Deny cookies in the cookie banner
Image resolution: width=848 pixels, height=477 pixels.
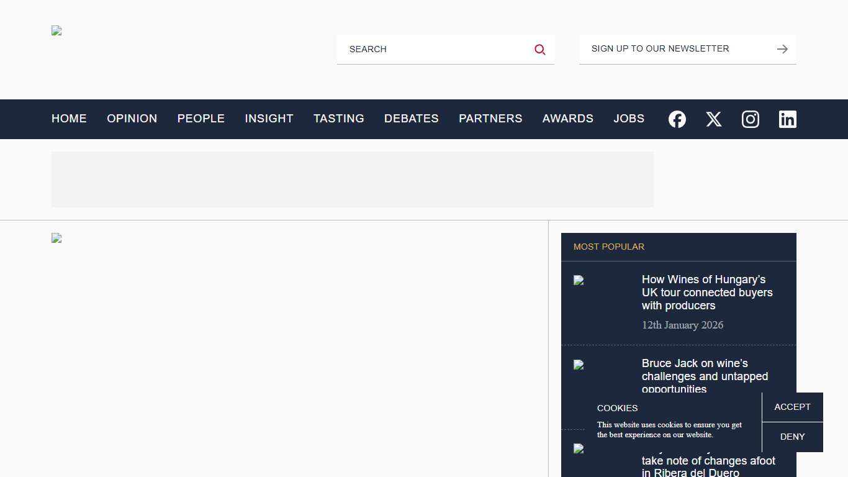click(x=792, y=437)
